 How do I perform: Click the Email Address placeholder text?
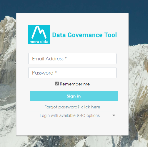[48, 59]
